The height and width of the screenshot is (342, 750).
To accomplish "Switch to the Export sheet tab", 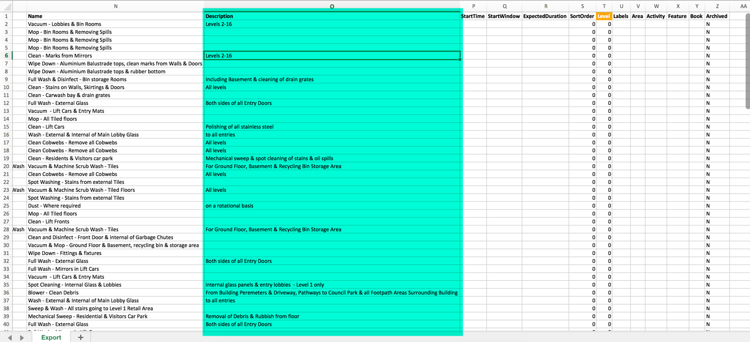I will pyautogui.click(x=51, y=337).
